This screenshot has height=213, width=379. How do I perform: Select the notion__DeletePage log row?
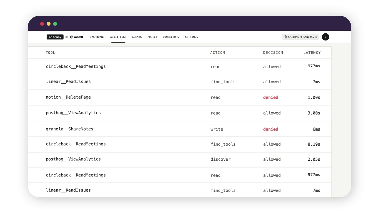click(179, 98)
